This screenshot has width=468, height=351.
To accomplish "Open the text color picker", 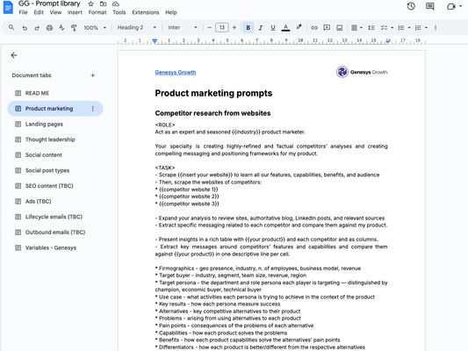I will 285,28.
